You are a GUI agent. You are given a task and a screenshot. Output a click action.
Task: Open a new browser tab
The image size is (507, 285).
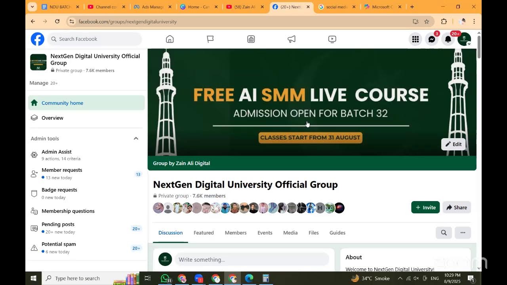(412, 7)
